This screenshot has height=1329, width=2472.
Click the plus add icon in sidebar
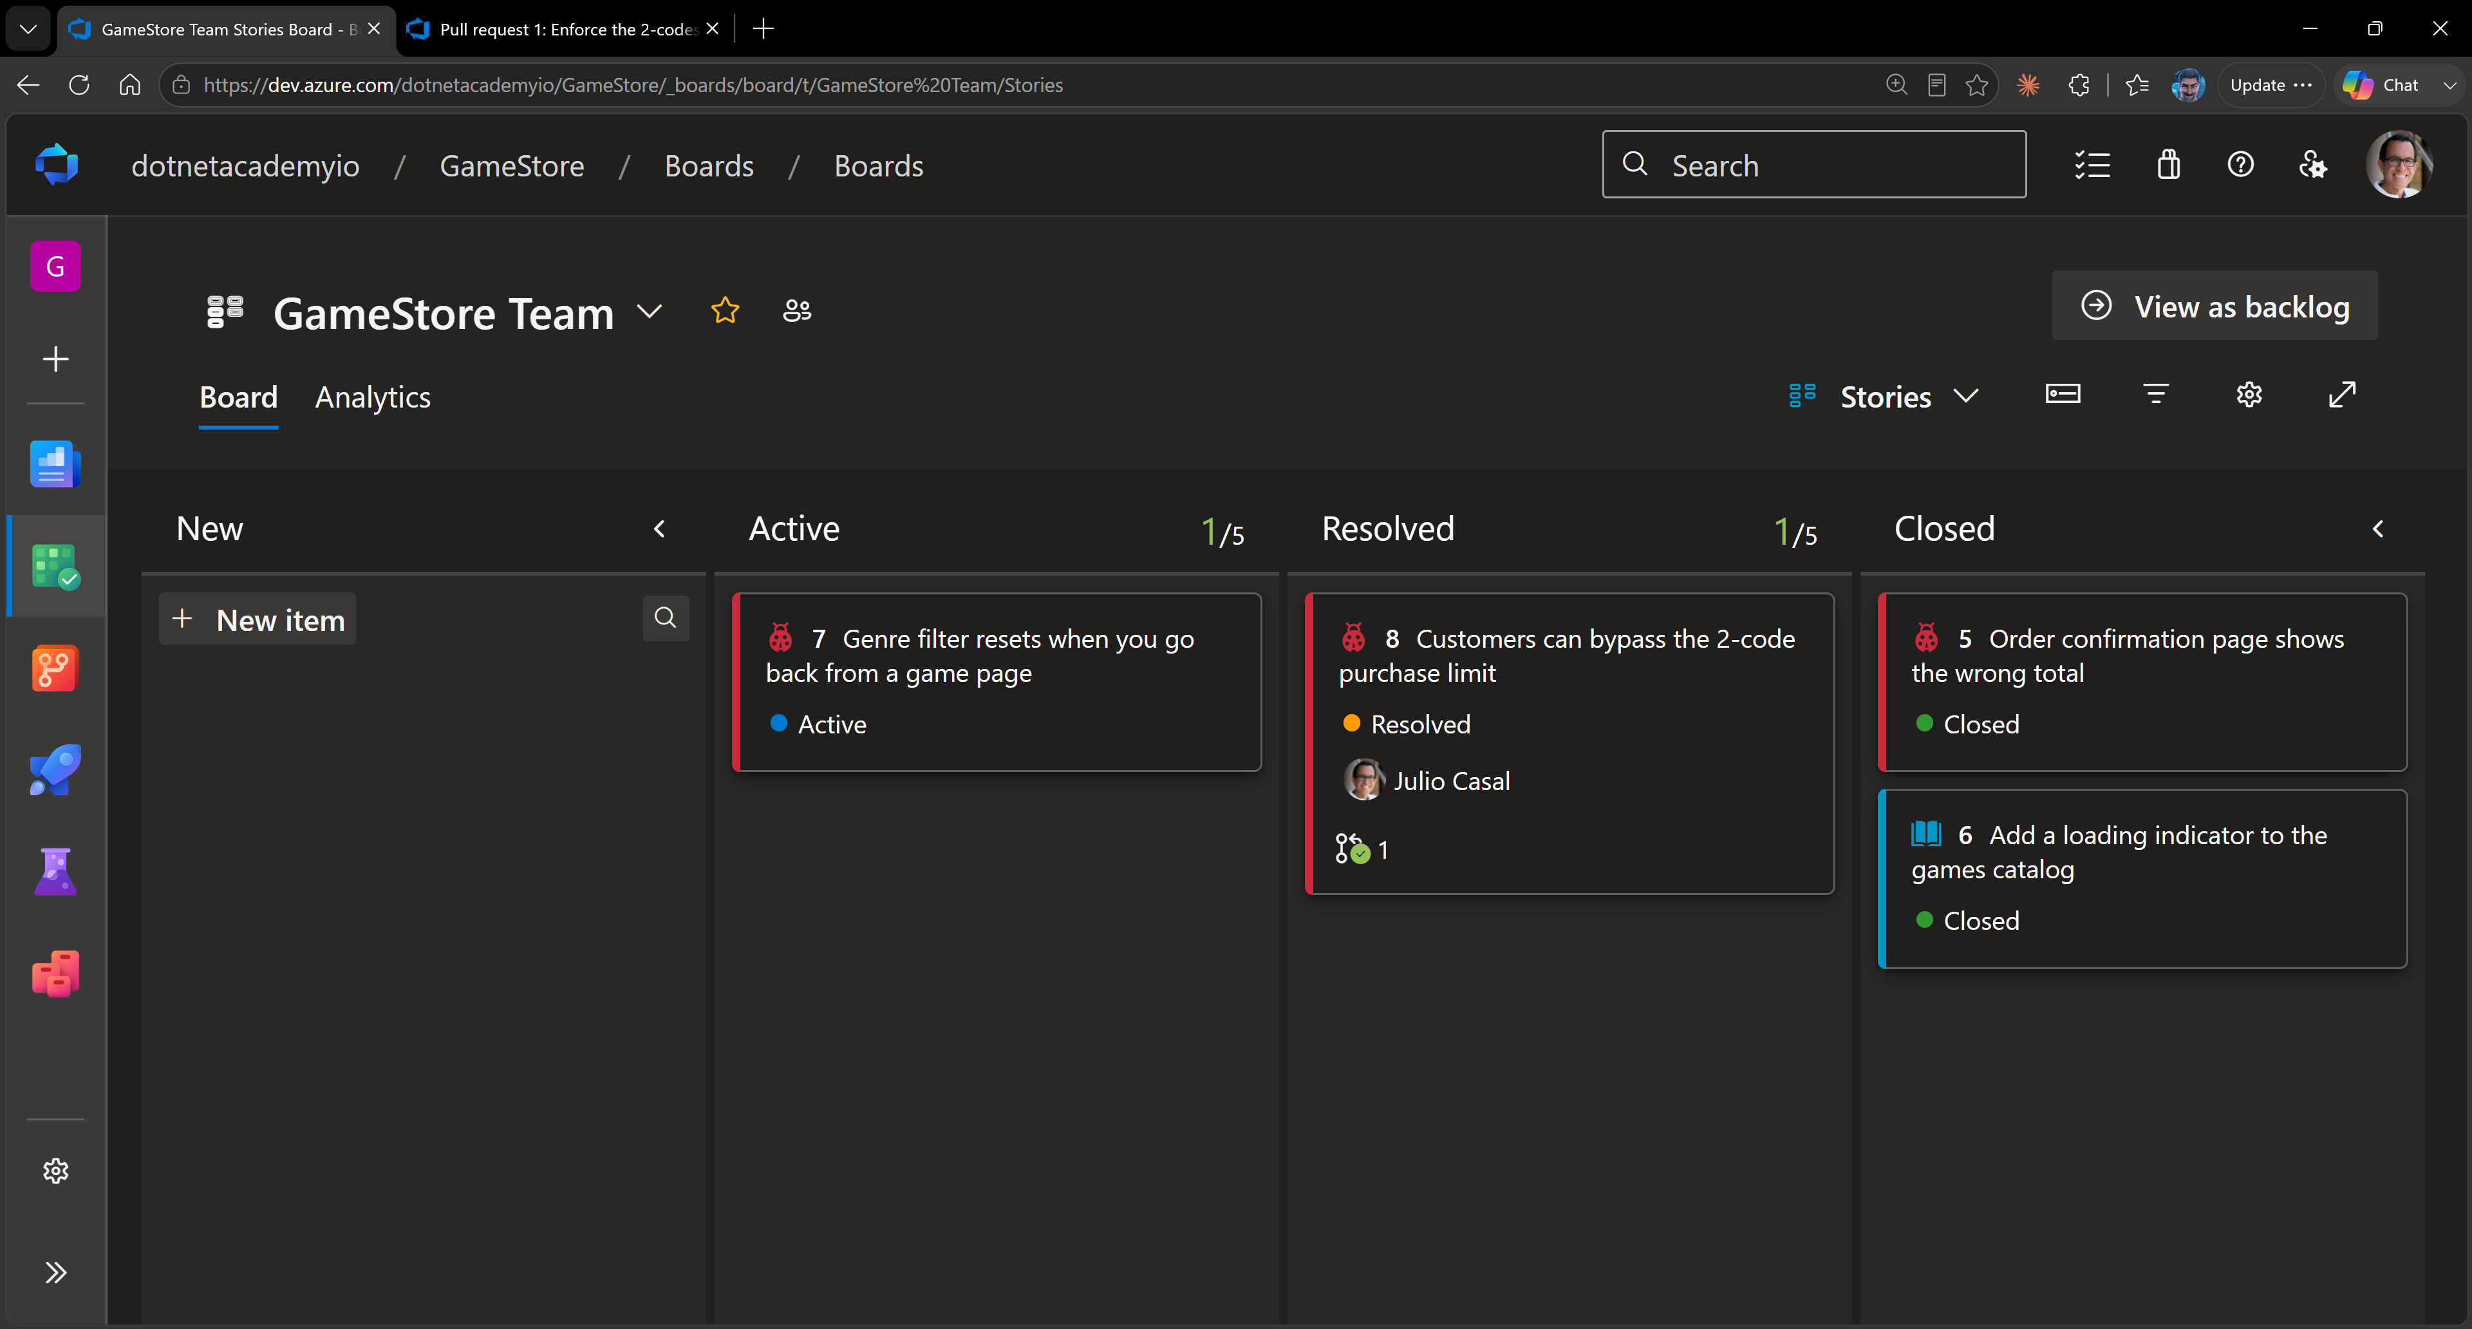pos(55,359)
